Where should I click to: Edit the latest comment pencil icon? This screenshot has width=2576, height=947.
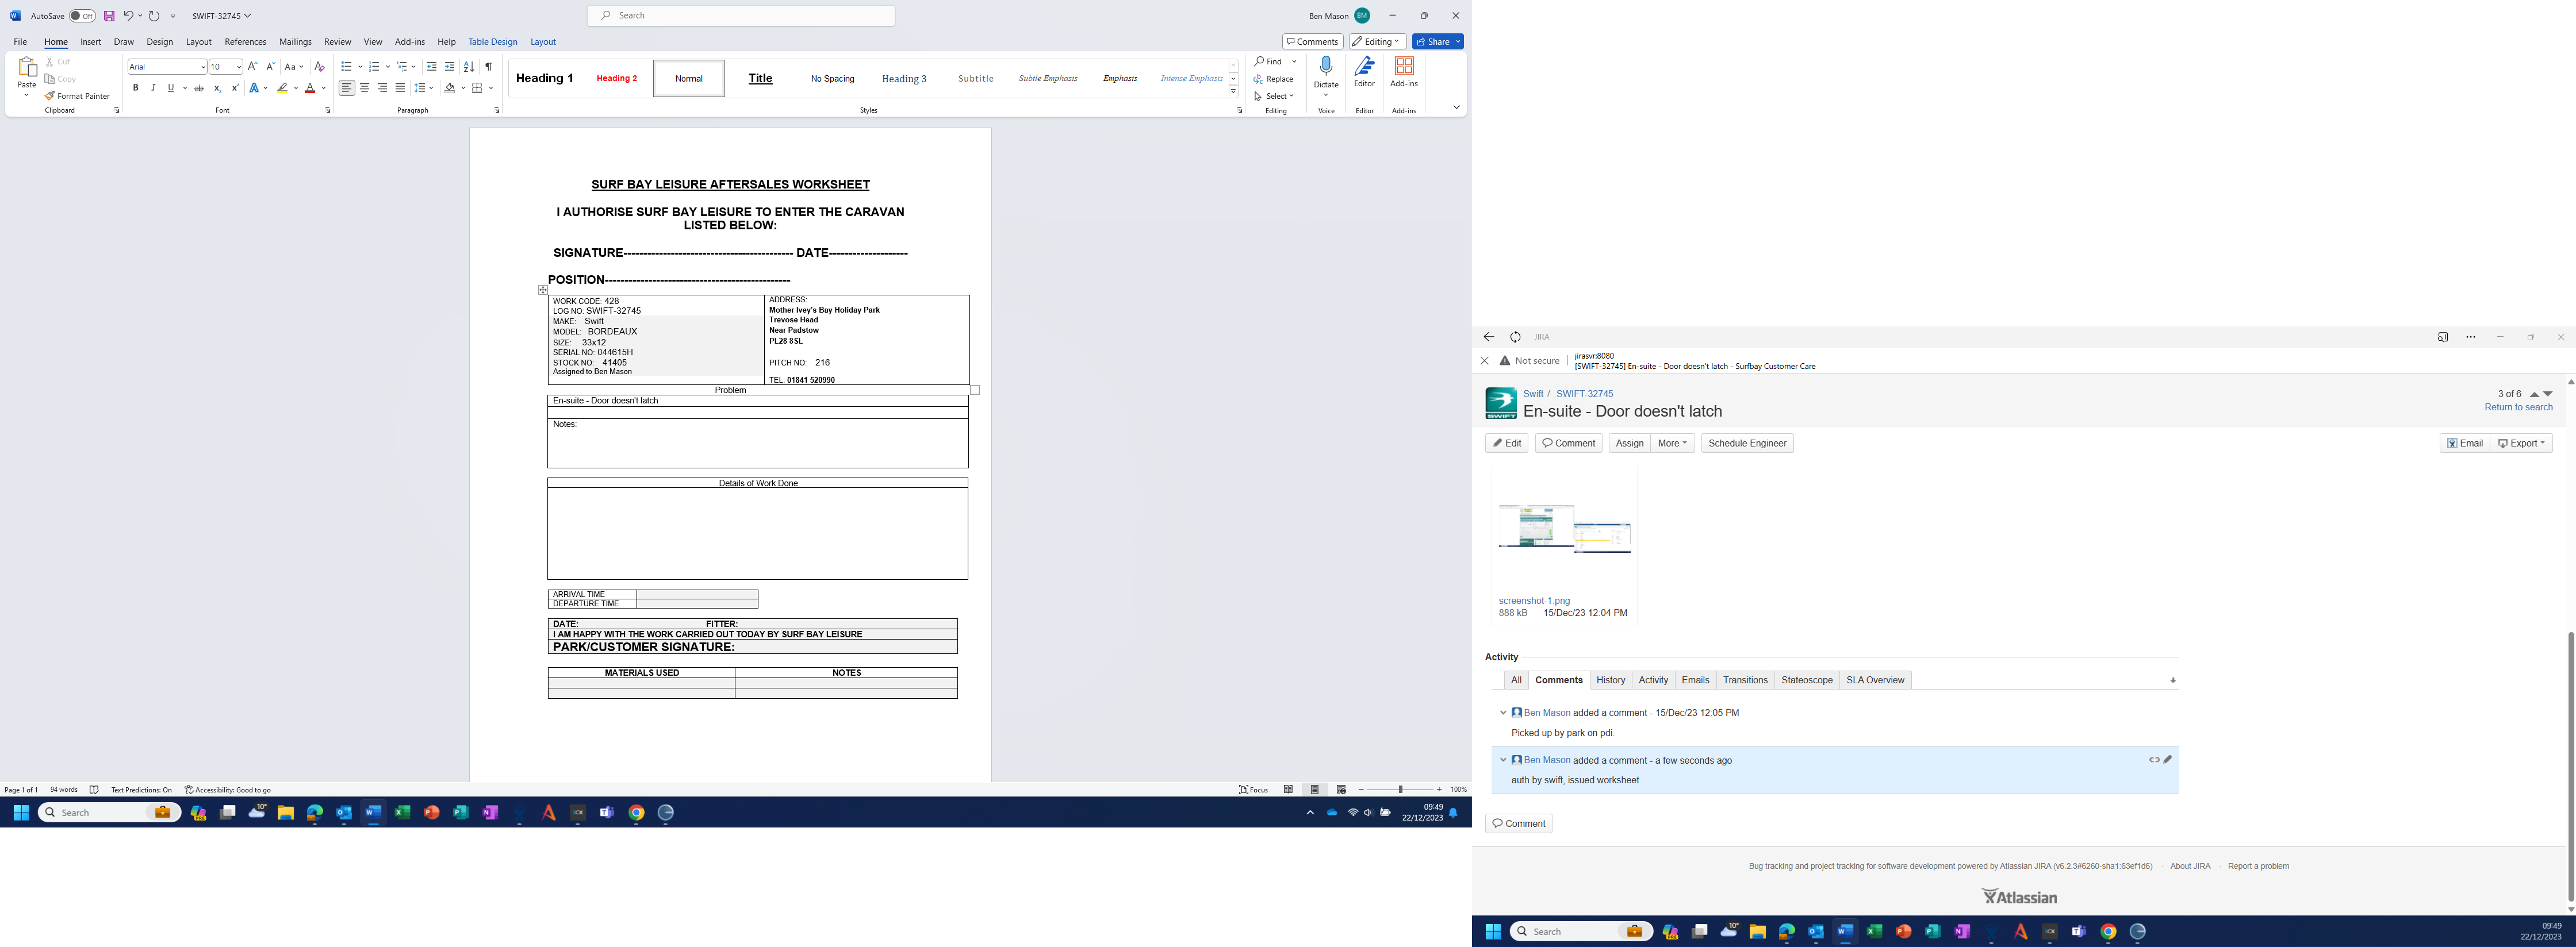coord(2167,760)
